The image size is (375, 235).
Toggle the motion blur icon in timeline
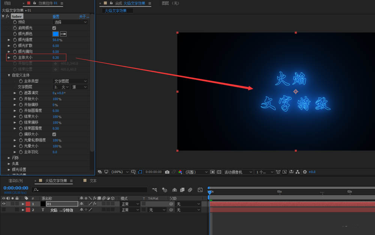(190, 190)
